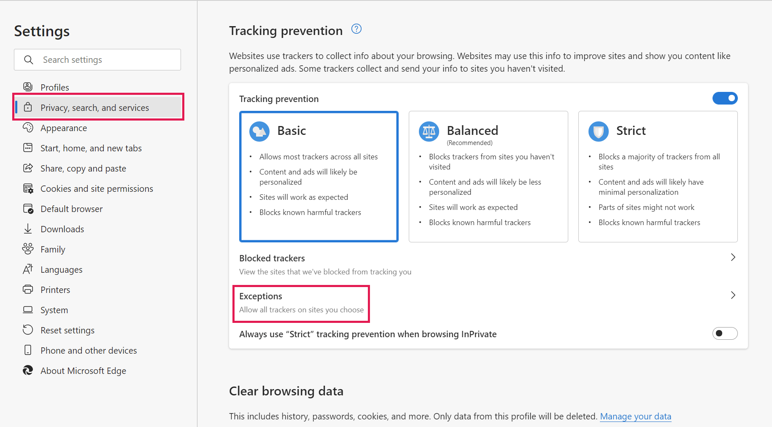
Task: Click the Profiles icon in the sidebar
Action: [28, 87]
